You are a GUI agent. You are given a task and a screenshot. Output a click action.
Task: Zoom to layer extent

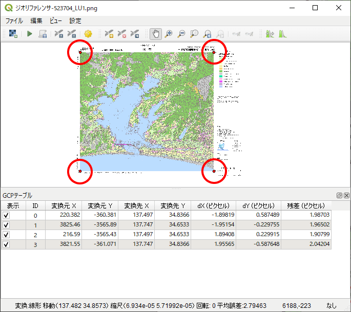pyautogui.click(x=194, y=34)
